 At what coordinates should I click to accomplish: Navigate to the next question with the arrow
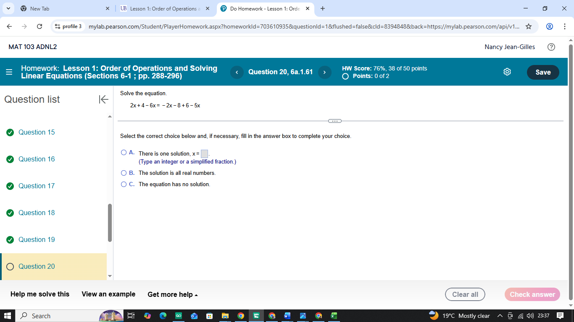[x=324, y=72]
